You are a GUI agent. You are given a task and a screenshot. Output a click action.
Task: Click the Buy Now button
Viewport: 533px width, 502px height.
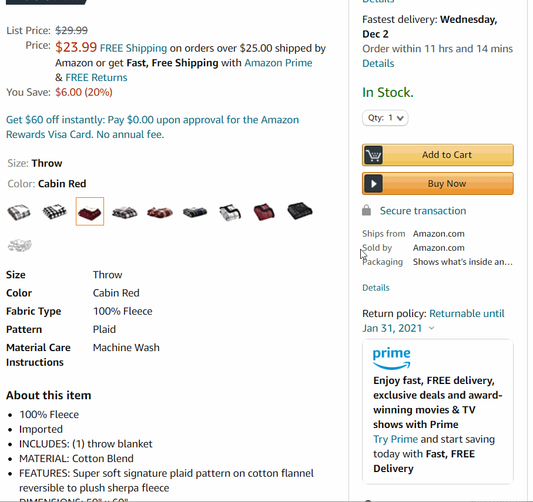point(437,183)
